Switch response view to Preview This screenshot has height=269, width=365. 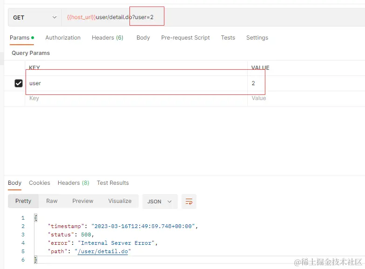click(83, 201)
